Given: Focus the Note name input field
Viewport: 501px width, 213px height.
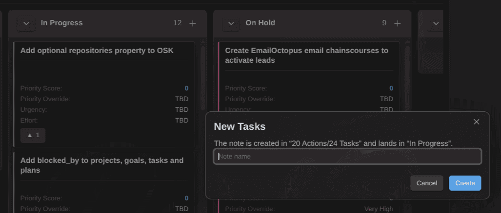Looking at the screenshot, I should click(347, 156).
